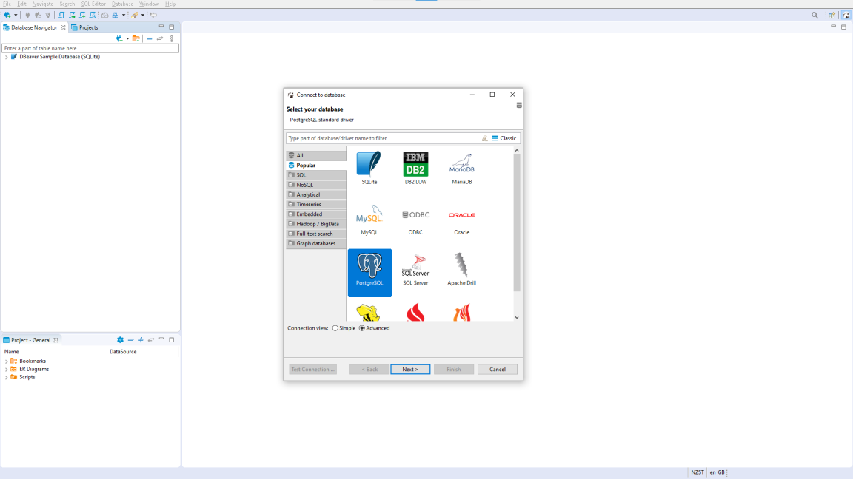Collapse all in Project - General panel
The image size is (853, 479).
tap(130, 340)
